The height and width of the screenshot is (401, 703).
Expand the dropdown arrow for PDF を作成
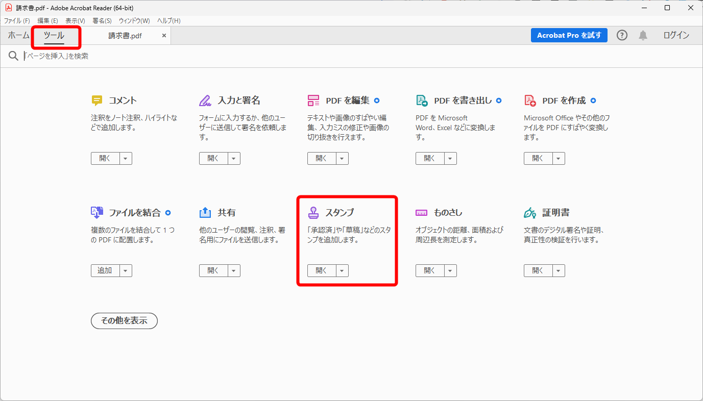click(x=559, y=159)
